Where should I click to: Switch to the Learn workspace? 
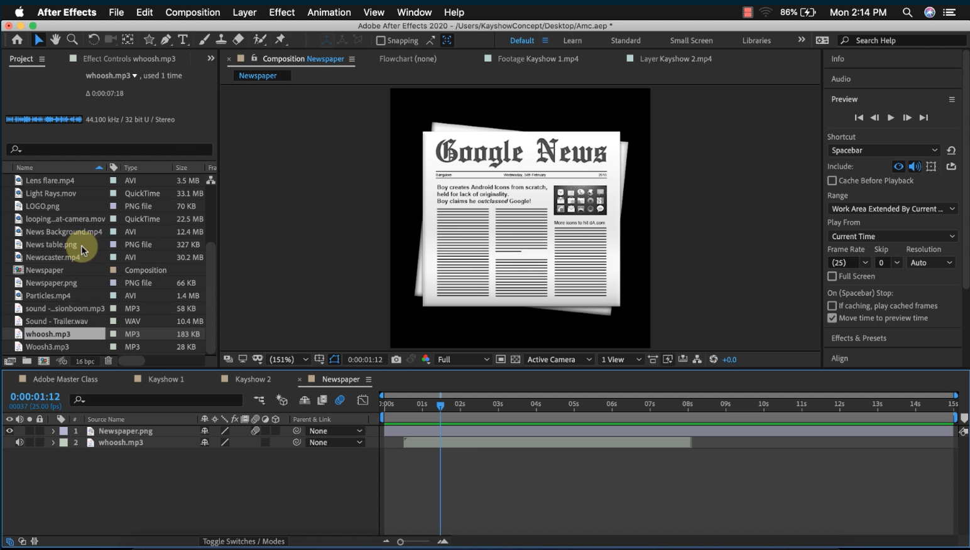click(x=572, y=40)
